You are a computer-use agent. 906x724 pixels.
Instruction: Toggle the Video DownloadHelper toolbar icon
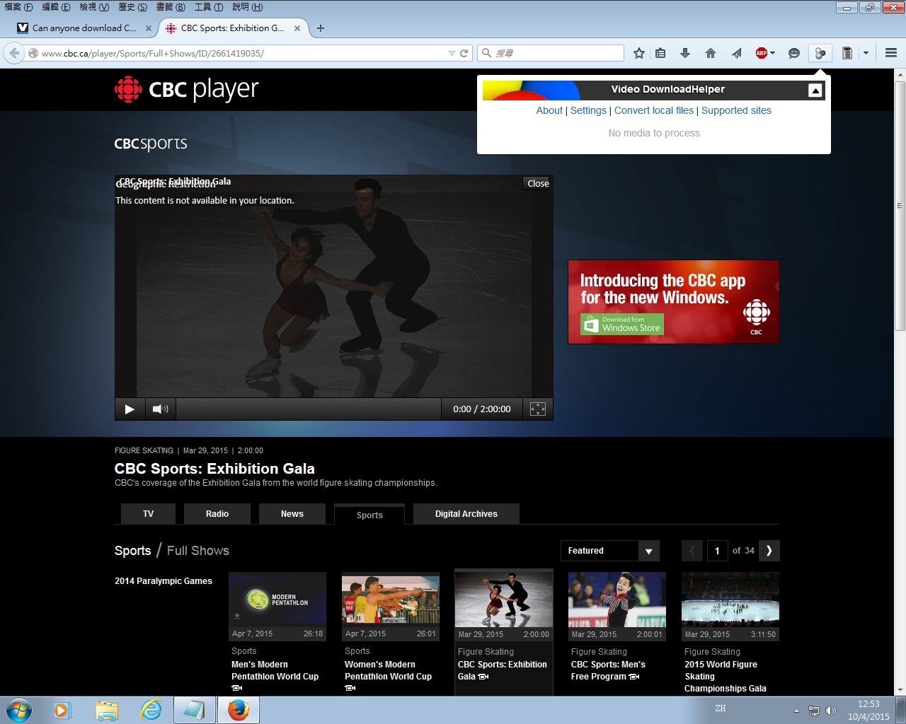coord(820,53)
